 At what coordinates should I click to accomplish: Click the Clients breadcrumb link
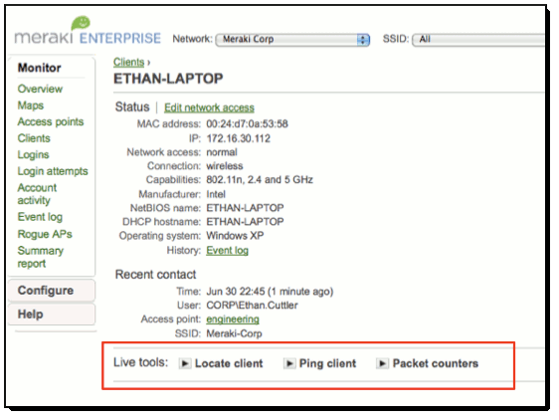[128, 62]
